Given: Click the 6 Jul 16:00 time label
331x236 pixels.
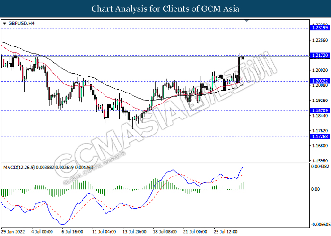Looking at the screenshot, I should pos(72,232).
